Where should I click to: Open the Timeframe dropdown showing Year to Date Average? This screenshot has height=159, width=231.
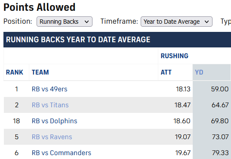[x=176, y=22]
